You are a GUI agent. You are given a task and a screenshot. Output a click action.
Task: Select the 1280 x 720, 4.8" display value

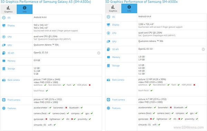[x=146, y=24]
